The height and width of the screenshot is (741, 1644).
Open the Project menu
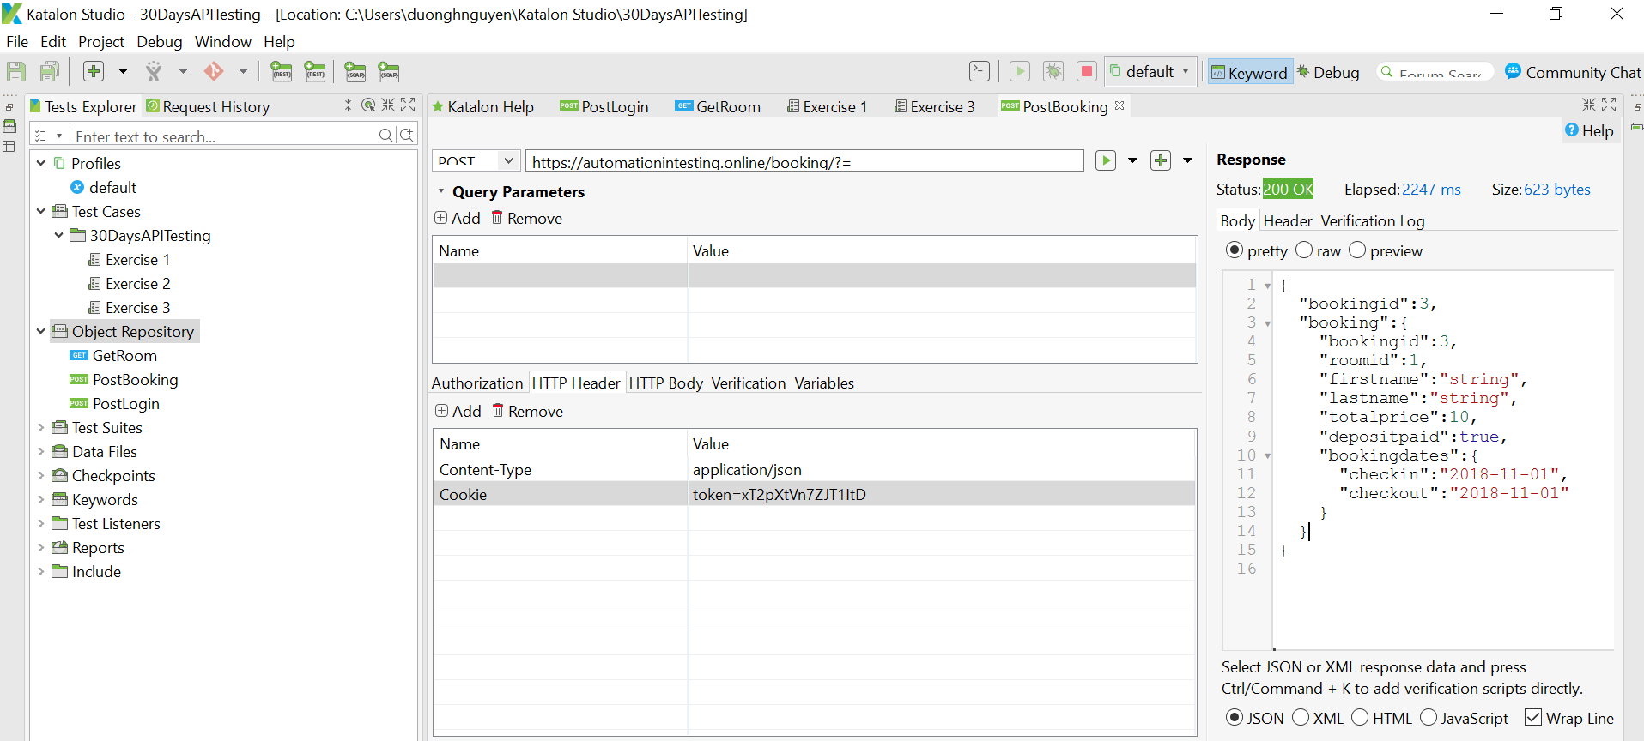101,42
